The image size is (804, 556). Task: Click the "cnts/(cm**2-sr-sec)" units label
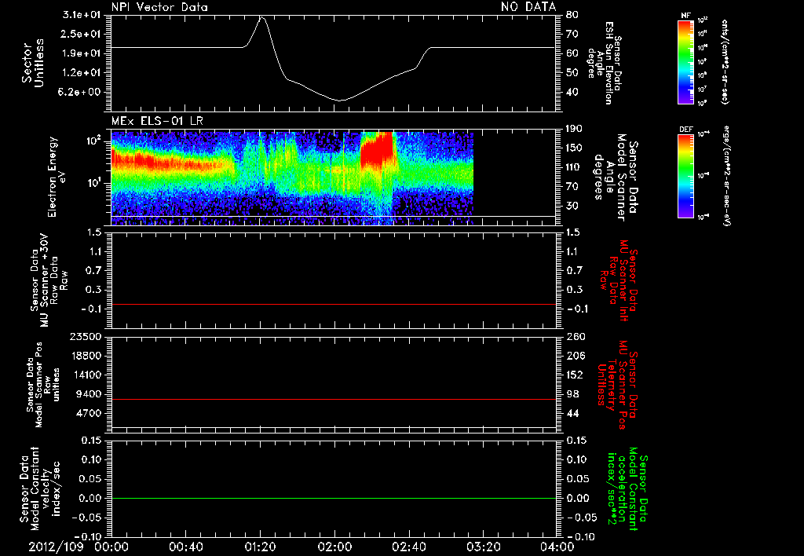tap(725, 61)
